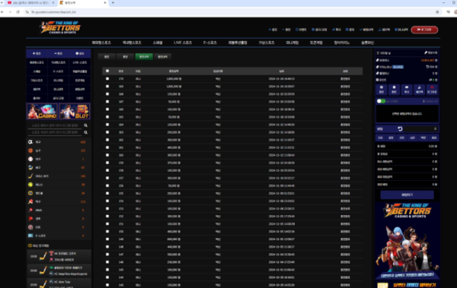
Task: Check the checkbox for row 170
Action: [107, 79]
